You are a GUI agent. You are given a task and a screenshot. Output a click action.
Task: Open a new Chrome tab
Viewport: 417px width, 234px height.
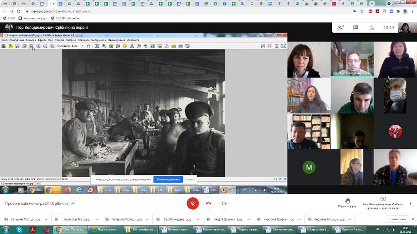[372, 3]
